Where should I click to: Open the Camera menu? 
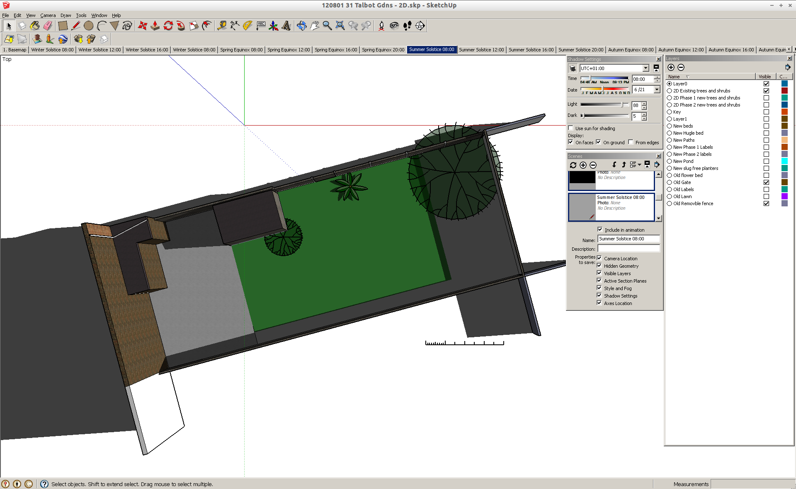pyautogui.click(x=48, y=15)
